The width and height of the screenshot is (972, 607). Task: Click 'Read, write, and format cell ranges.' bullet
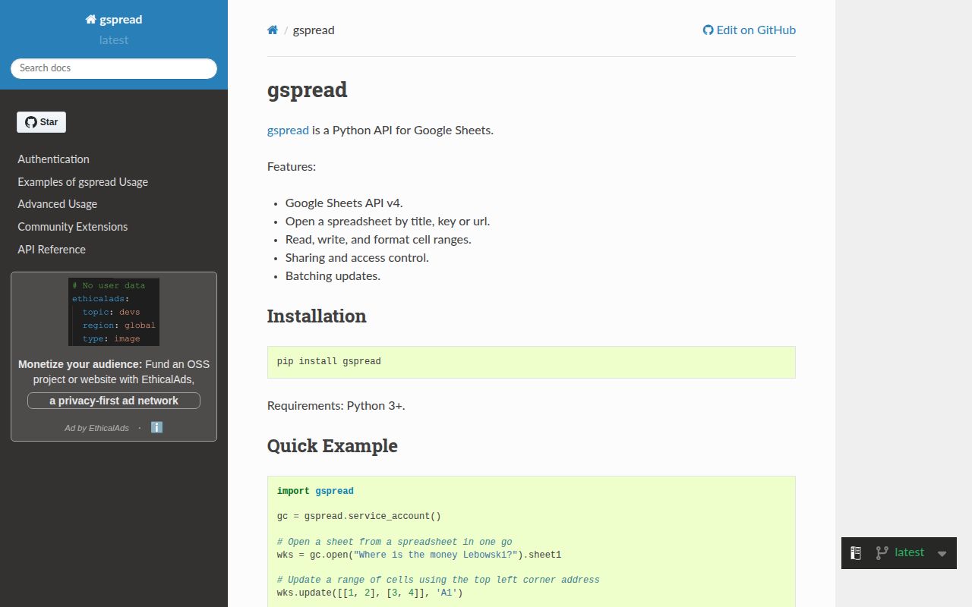pos(378,240)
